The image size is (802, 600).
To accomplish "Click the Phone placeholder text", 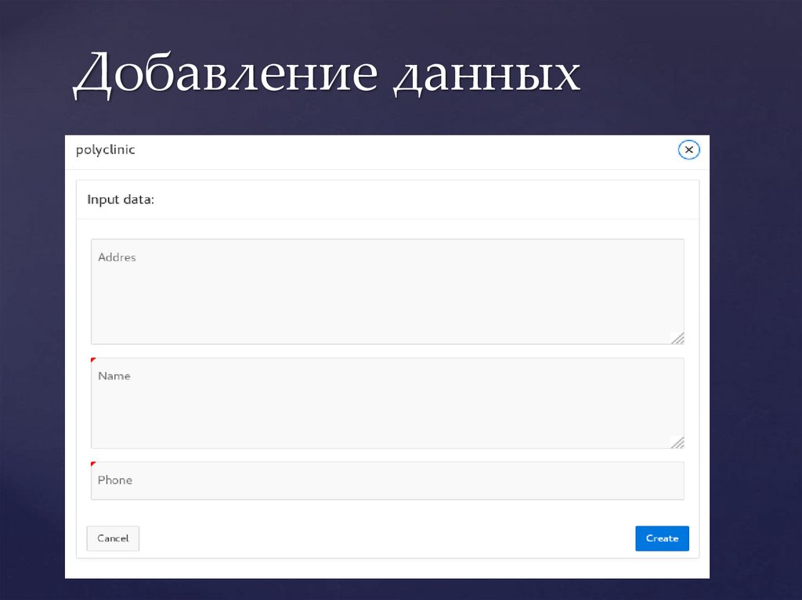I will 114,480.
